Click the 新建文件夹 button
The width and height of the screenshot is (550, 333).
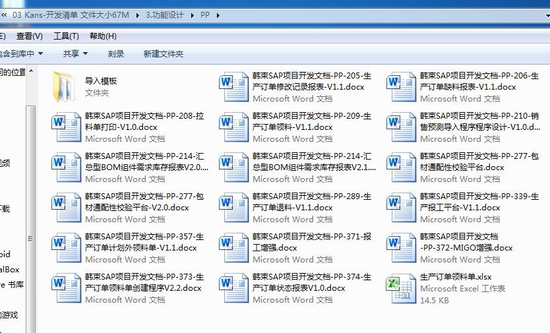tap(164, 53)
